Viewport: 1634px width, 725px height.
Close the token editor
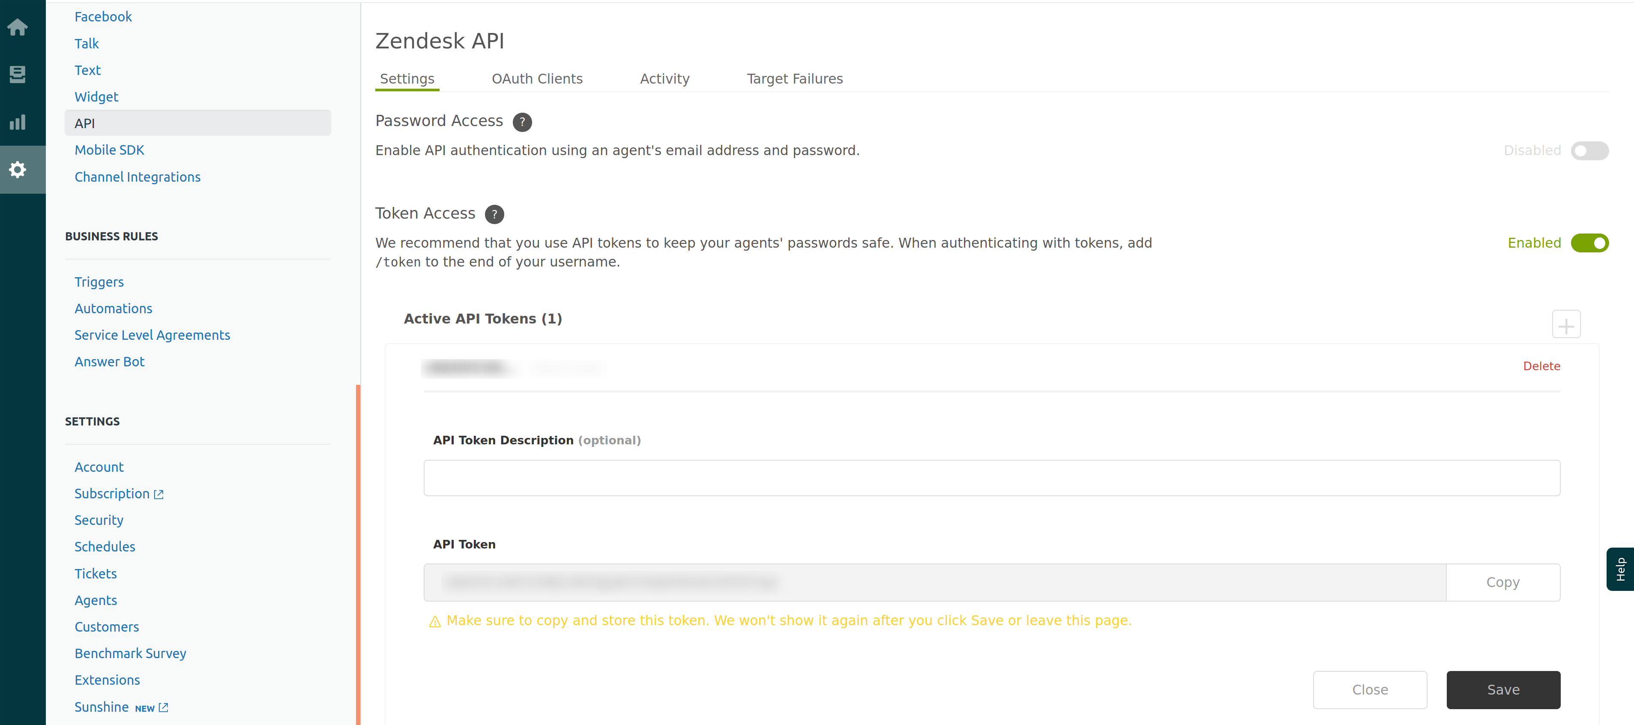click(1370, 690)
